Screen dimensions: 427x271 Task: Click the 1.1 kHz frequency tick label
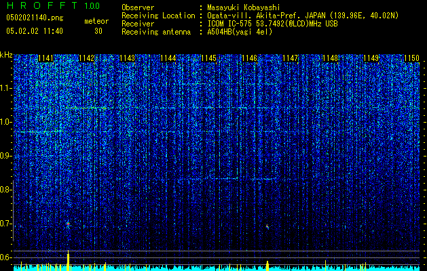[x=6, y=88]
